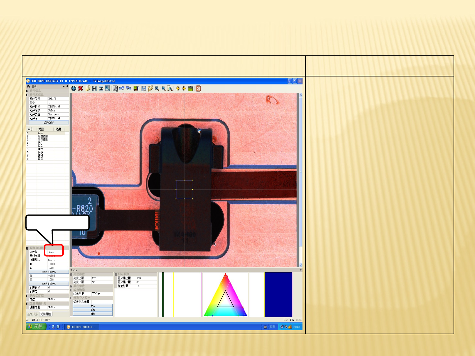475x356 pixels.
Task: Click the horizontal align toolbar icon
Action: coord(95,88)
